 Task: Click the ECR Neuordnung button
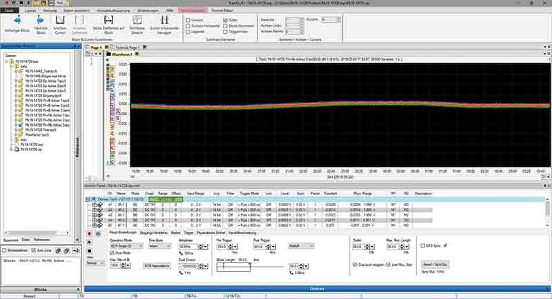click(157, 266)
